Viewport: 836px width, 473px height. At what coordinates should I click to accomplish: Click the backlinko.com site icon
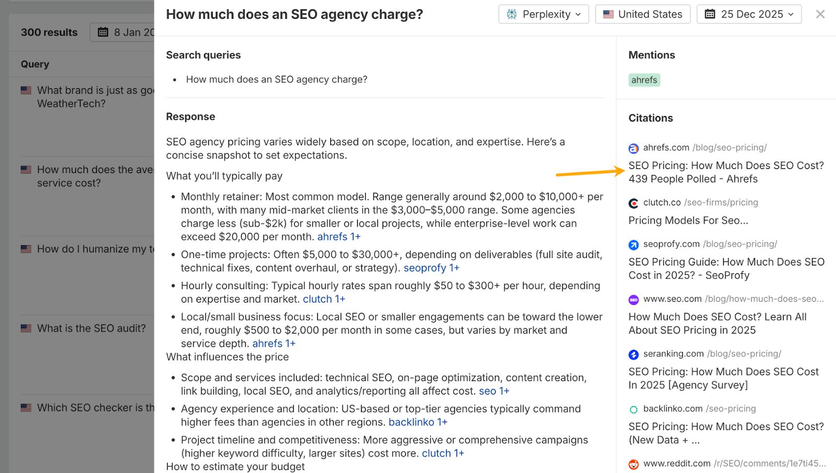click(634, 409)
